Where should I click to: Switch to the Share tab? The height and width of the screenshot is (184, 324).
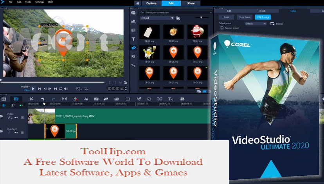[191, 3]
